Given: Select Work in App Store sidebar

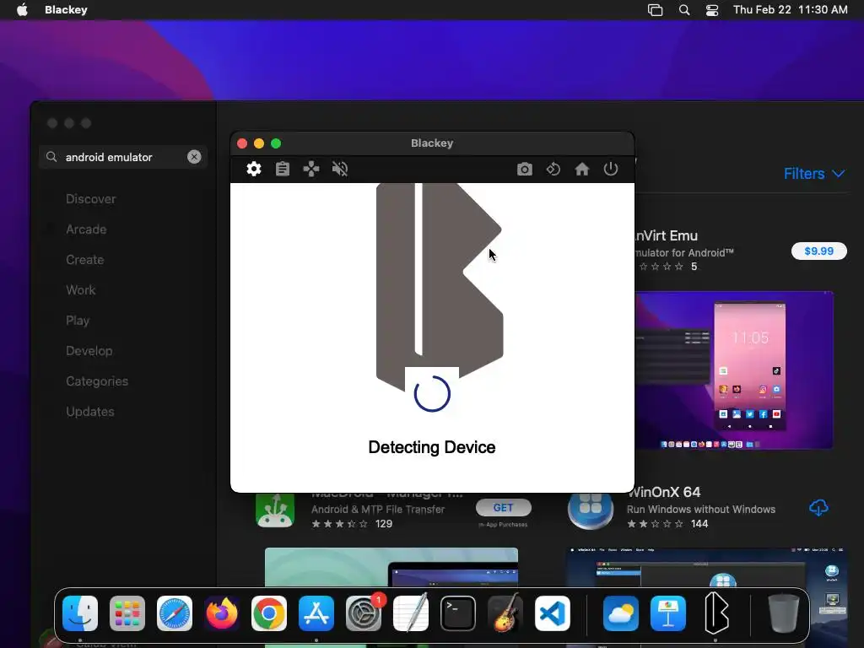Looking at the screenshot, I should click(x=80, y=290).
